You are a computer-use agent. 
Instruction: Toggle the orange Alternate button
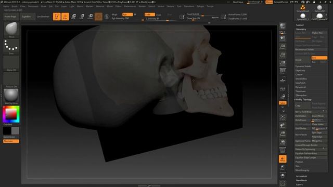click(x=11, y=141)
